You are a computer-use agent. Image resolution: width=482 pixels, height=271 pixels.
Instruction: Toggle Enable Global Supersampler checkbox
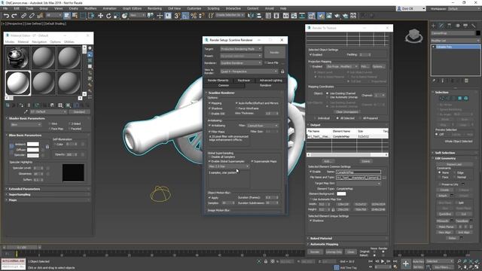tap(209, 161)
